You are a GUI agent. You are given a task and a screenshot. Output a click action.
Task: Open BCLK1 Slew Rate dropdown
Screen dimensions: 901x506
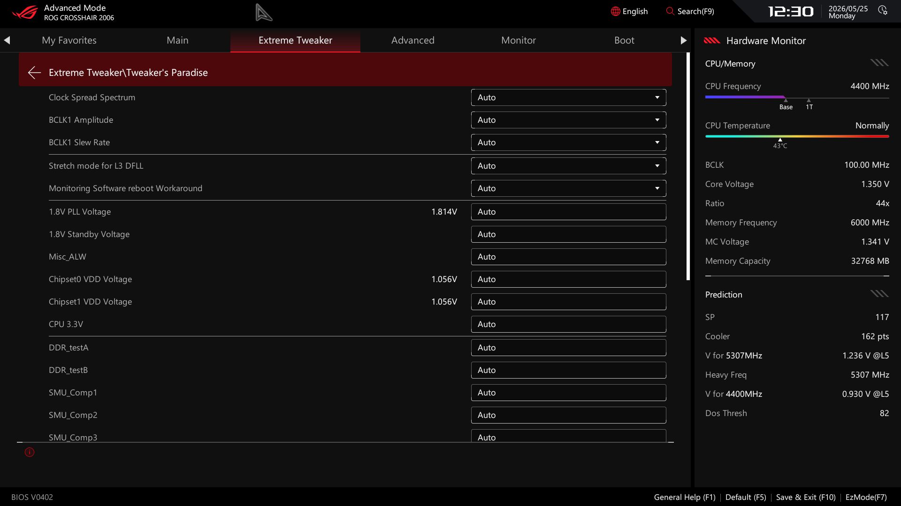tap(568, 142)
